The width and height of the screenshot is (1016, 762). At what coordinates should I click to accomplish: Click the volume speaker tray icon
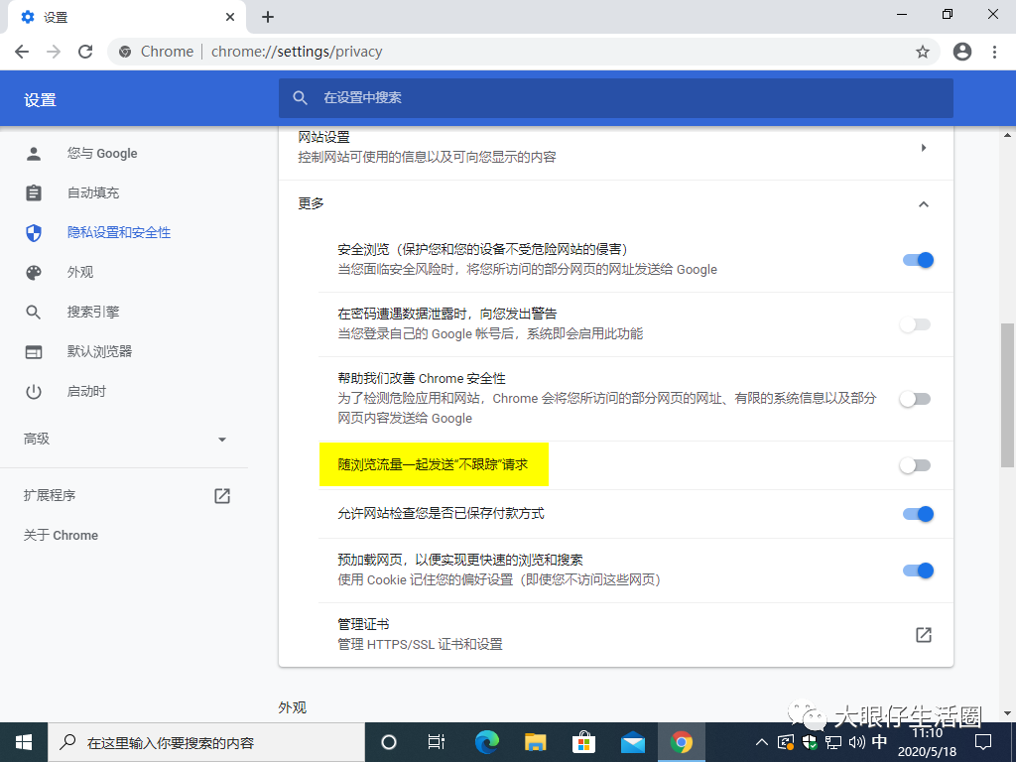click(x=856, y=742)
